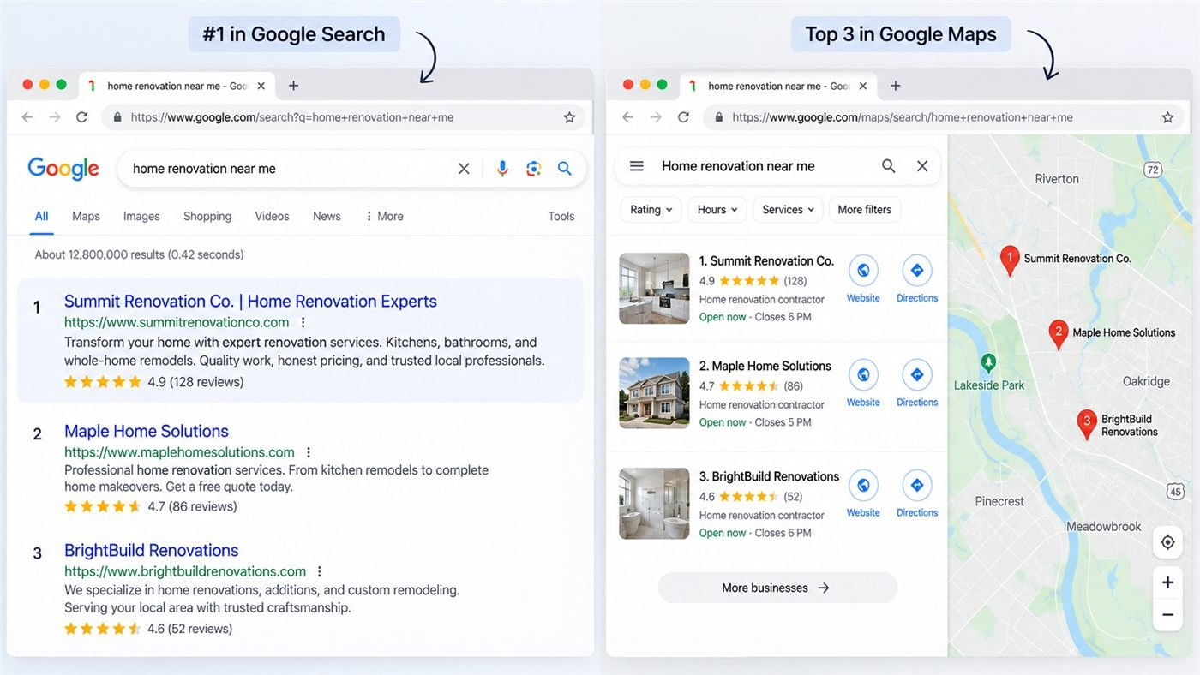Bookmark star in Google Maps address bar
This screenshot has width=1200, height=675.
click(x=1167, y=117)
